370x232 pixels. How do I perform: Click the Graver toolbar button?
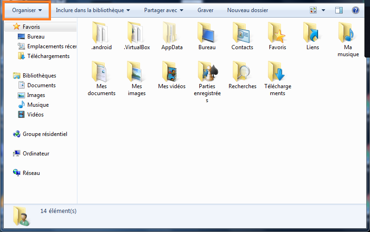[x=205, y=10]
